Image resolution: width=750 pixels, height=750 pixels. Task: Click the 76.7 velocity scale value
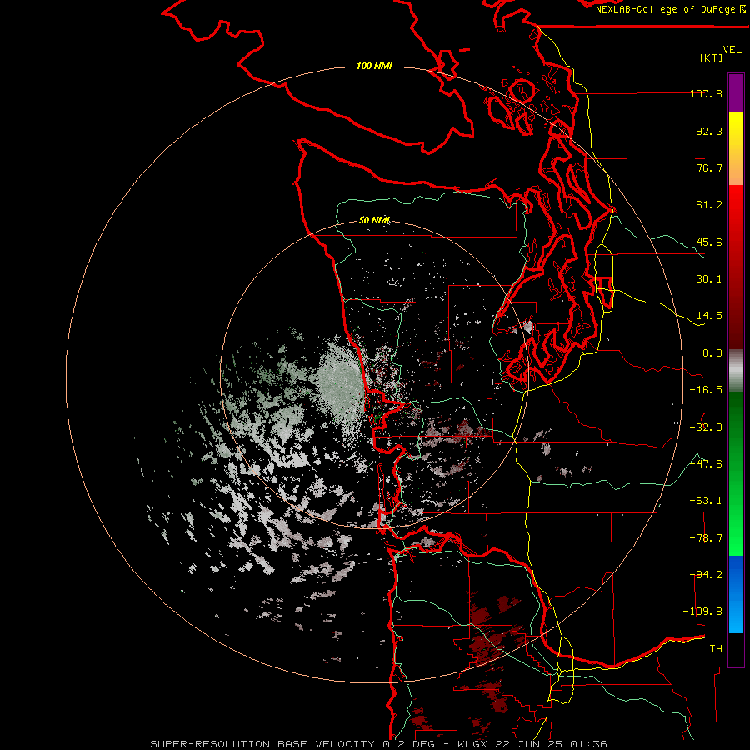point(709,167)
